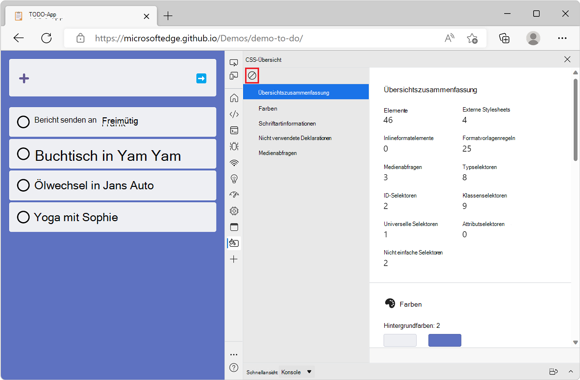This screenshot has width=580, height=380.
Task: Click the blue background color swatch
Action: pos(444,340)
